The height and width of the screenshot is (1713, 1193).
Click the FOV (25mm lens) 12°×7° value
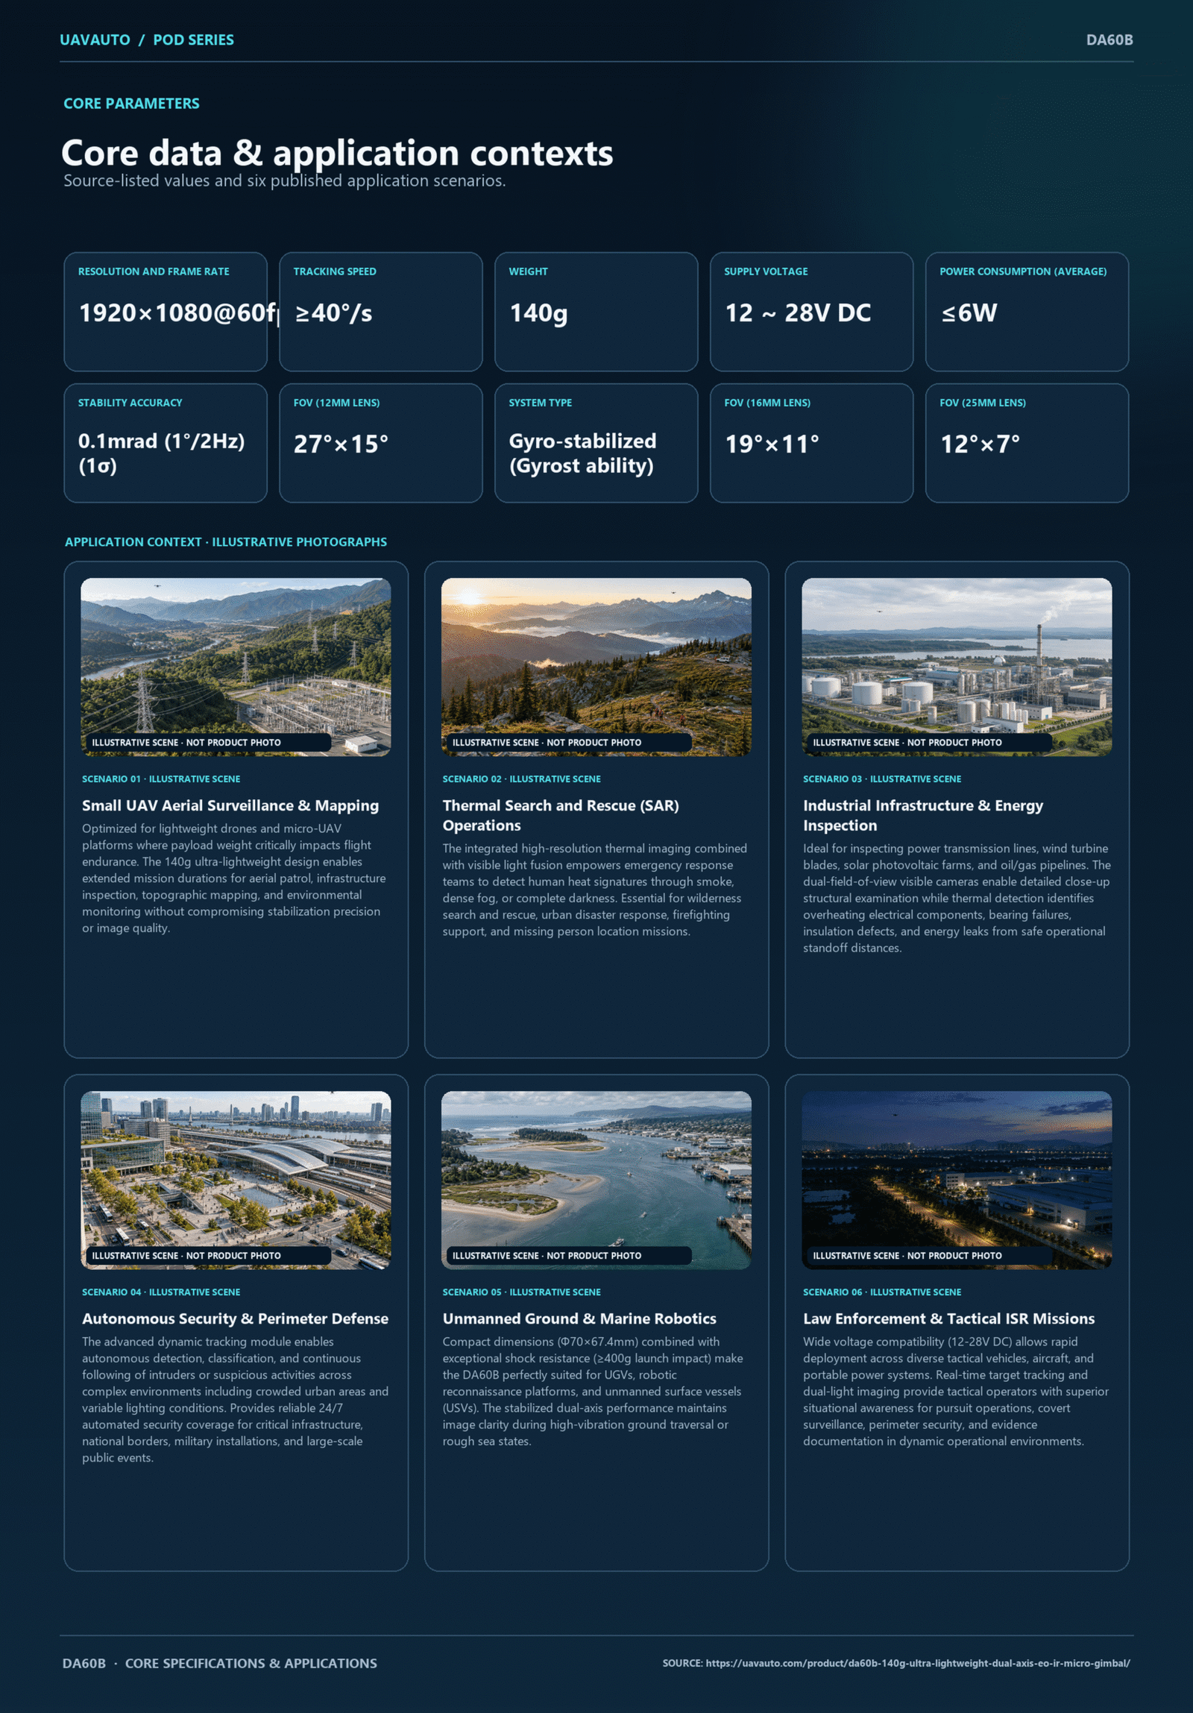[x=980, y=444]
